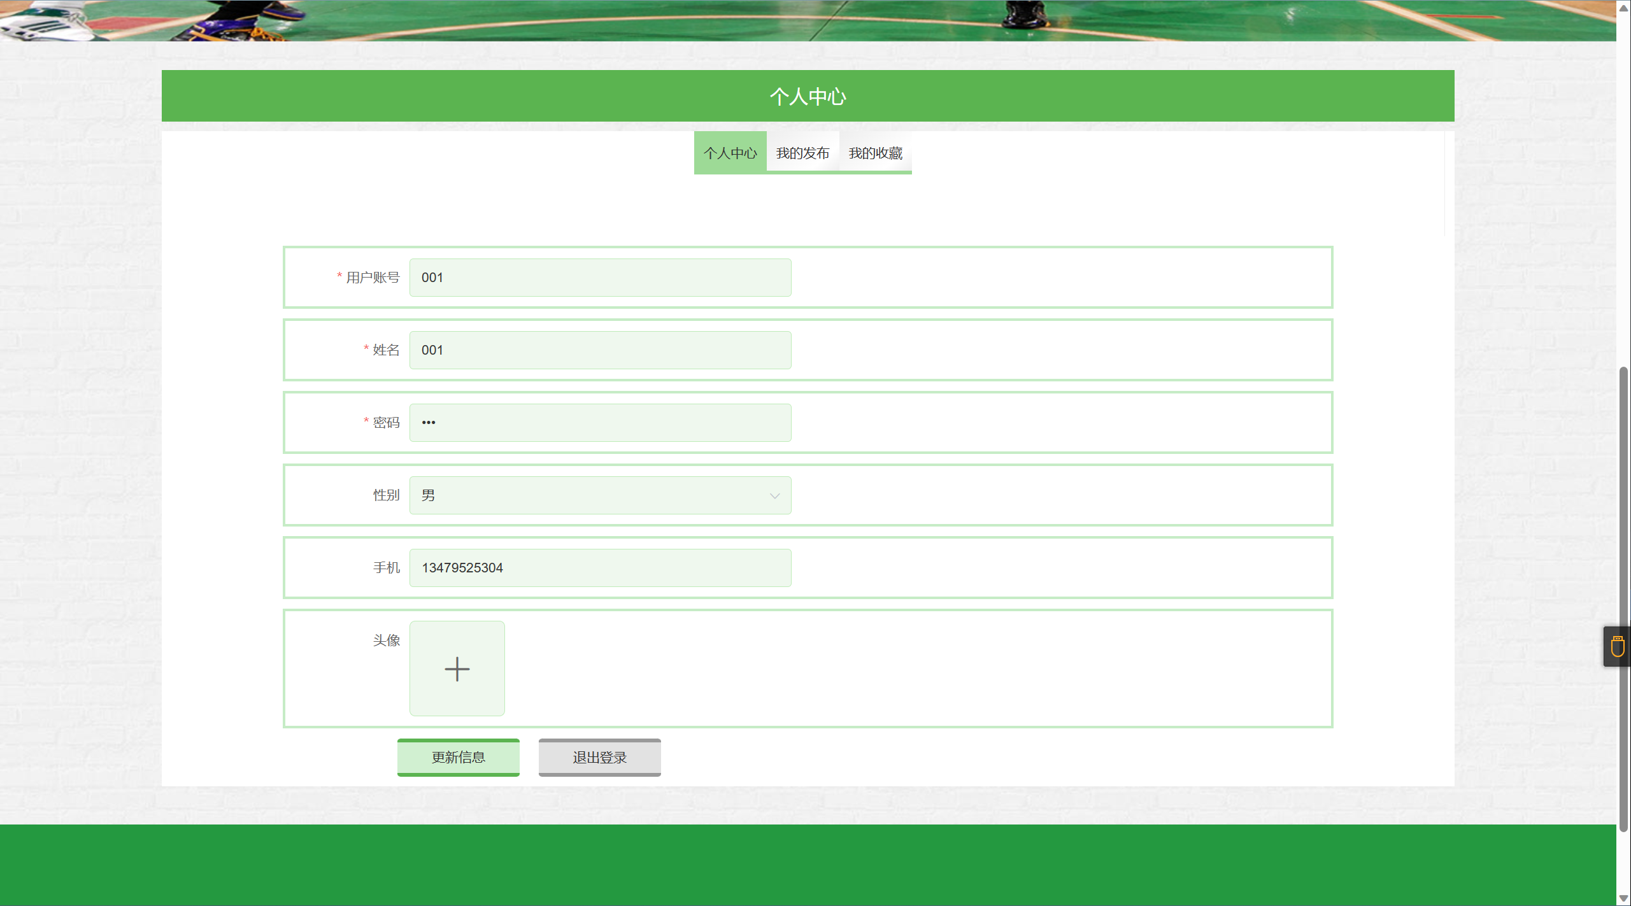Focus the 用户账号 input field

click(x=600, y=278)
